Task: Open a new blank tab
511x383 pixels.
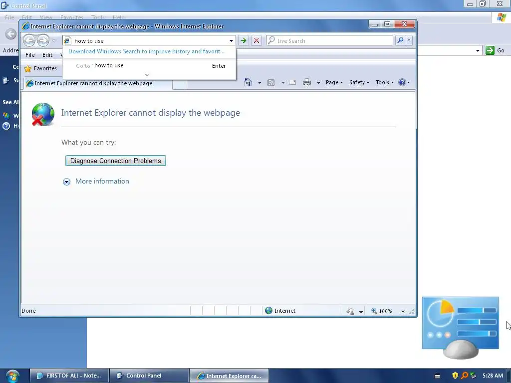Action: pyautogui.click(x=179, y=84)
